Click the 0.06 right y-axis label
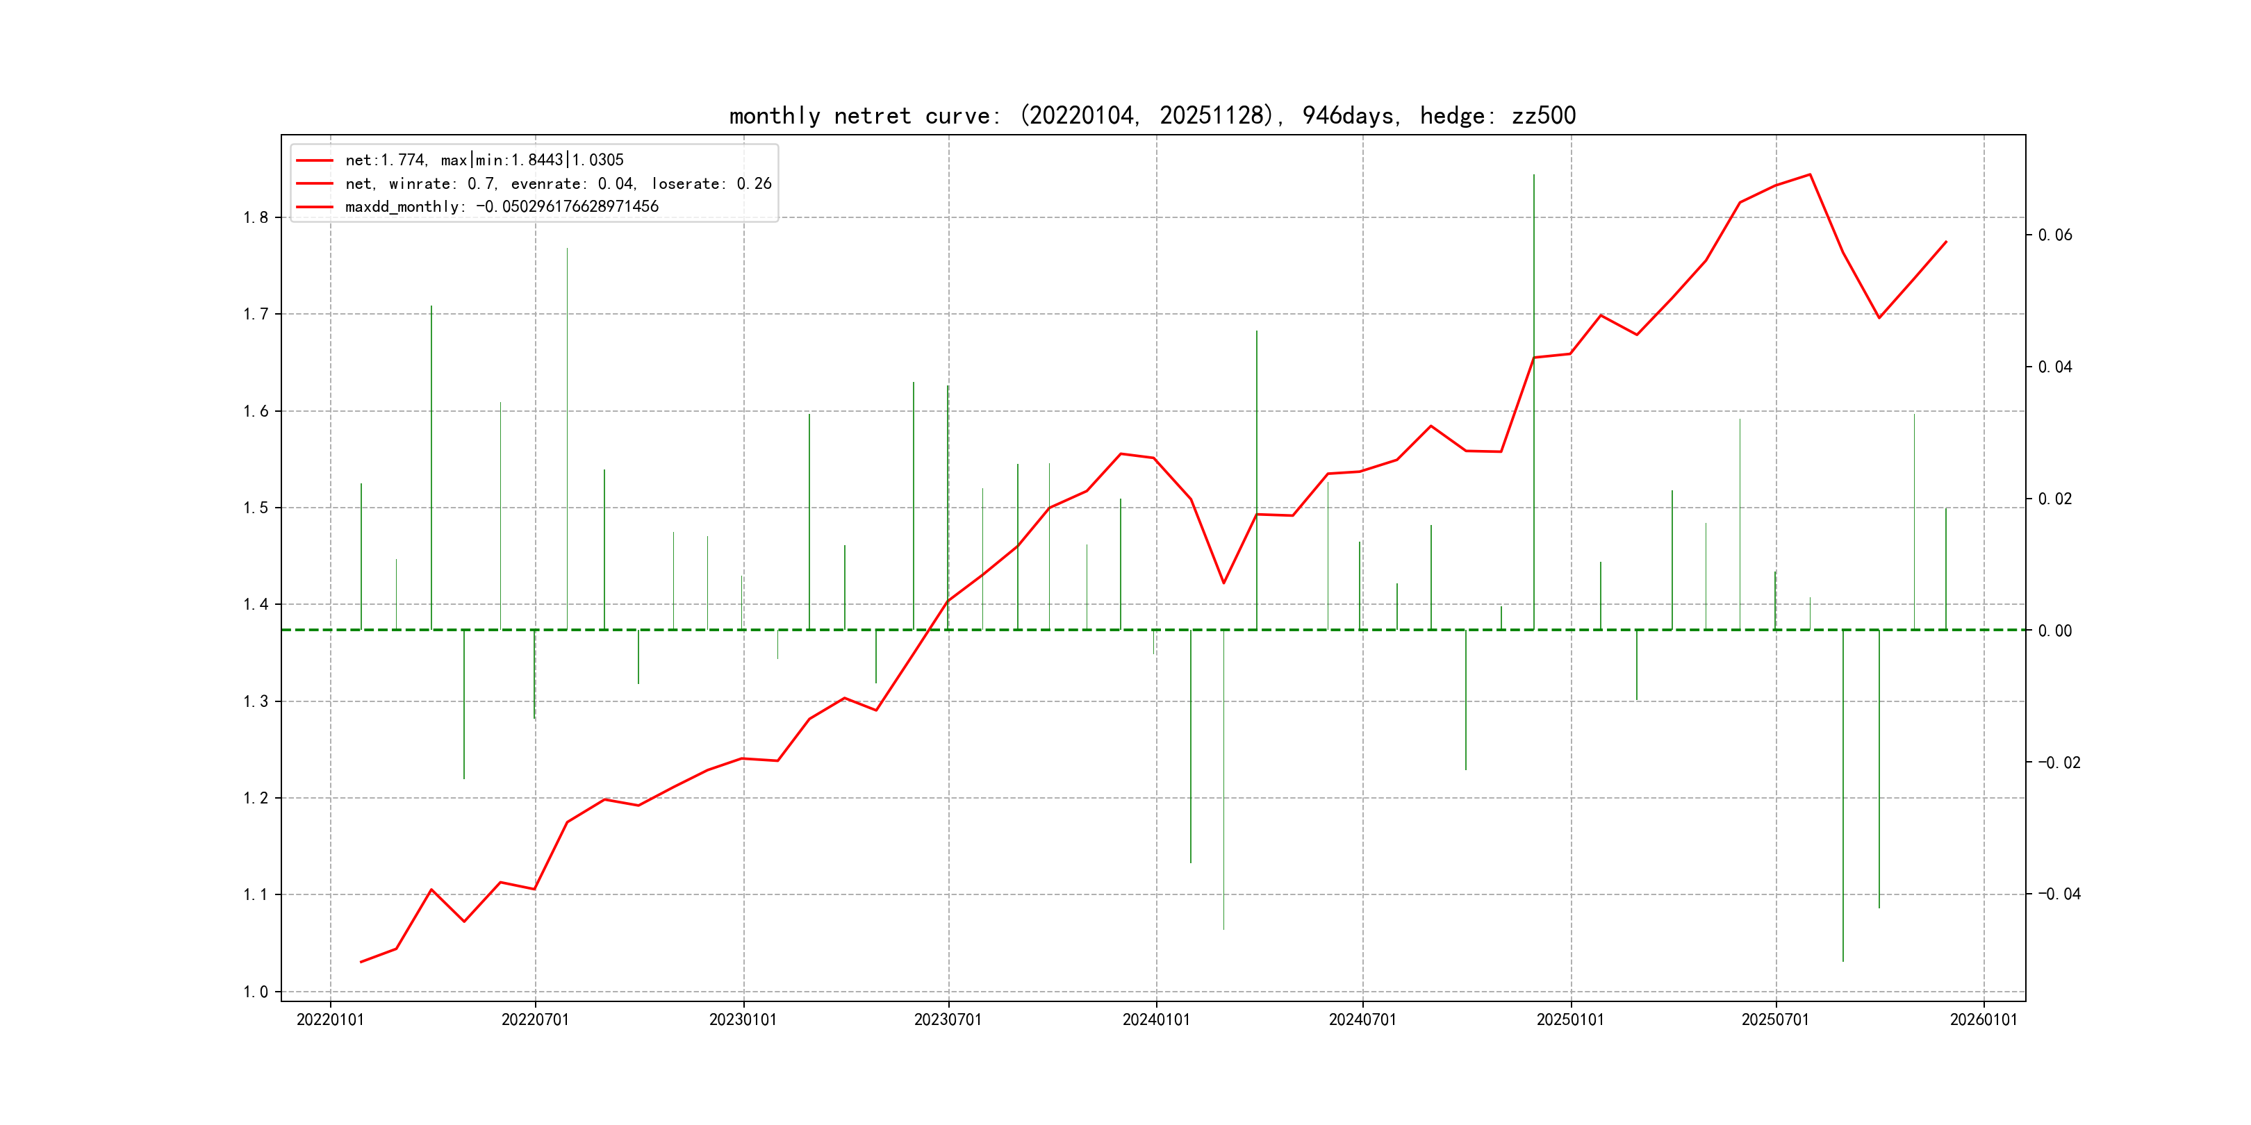The image size is (2251, 1125). coord(2054,235)
